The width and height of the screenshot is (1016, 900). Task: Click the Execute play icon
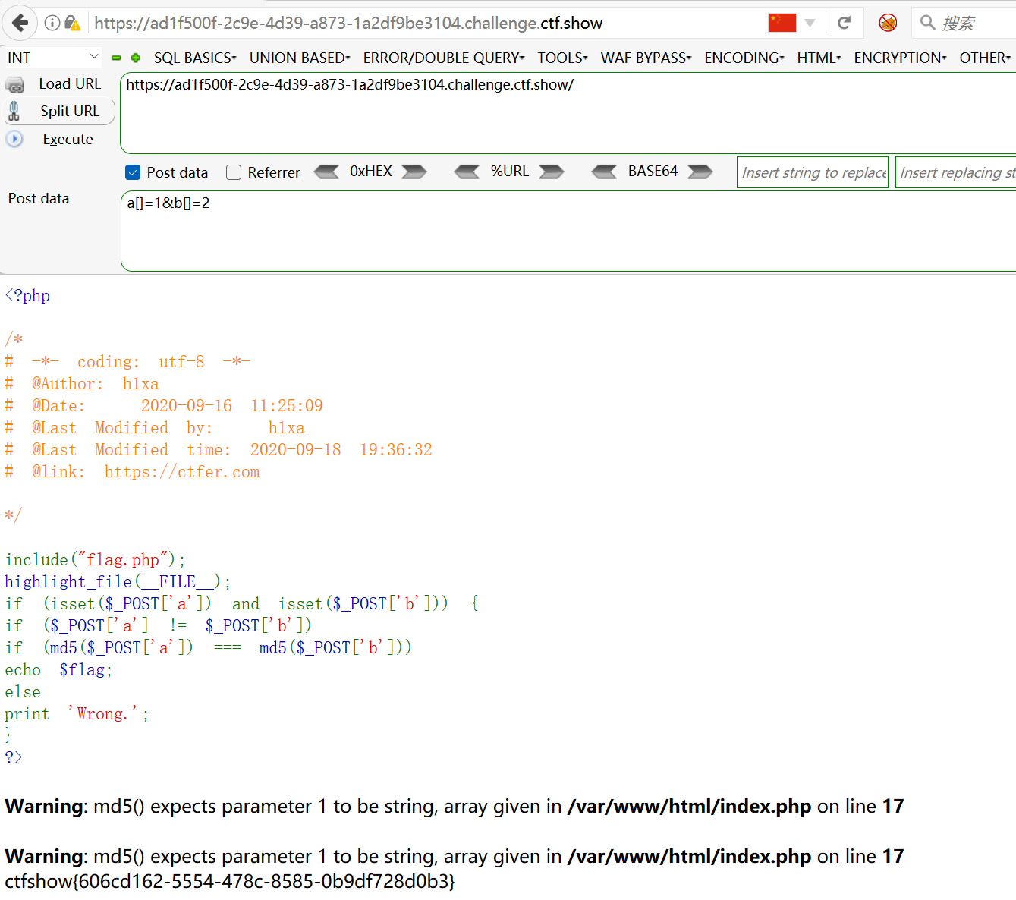pyautogui.click(x=14, y=139)
